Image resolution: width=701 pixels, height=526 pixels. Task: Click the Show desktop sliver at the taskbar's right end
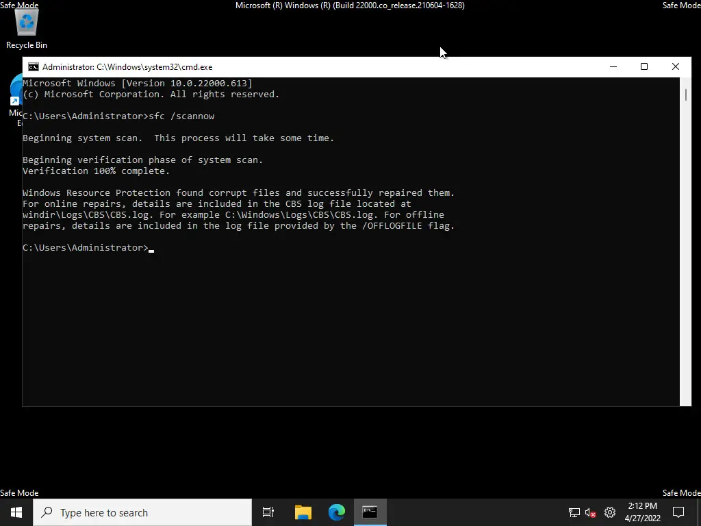[699, 512]
